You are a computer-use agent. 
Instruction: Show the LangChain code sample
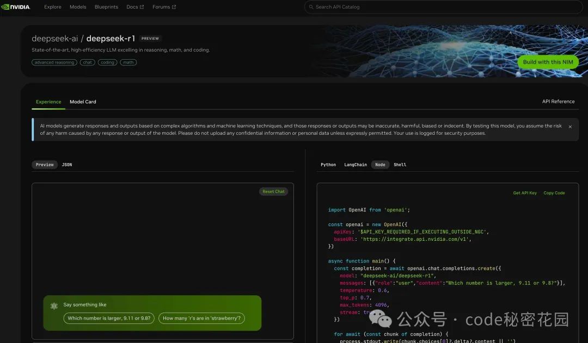(x=356, y=165)
